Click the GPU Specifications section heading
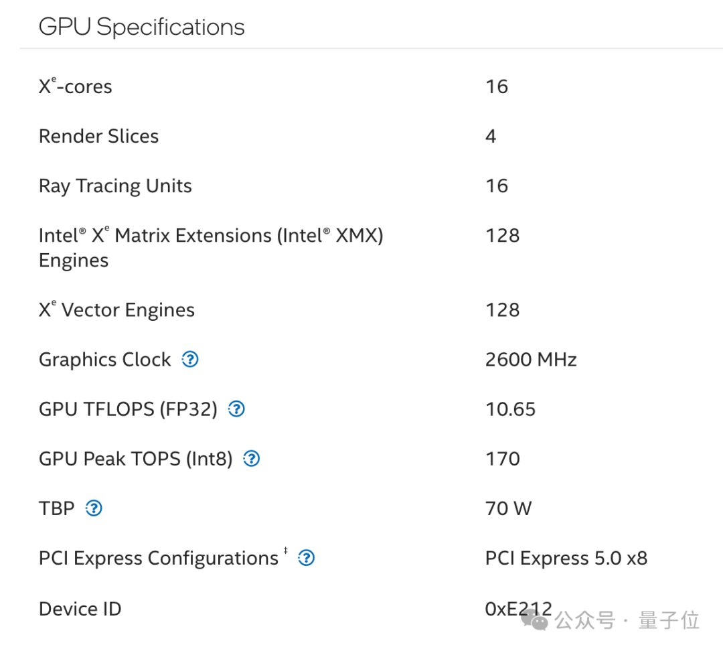 141,27
